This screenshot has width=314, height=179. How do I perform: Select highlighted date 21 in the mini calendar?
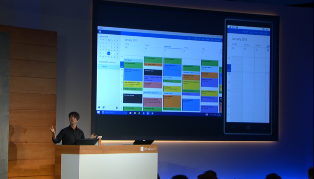(109, 53)
